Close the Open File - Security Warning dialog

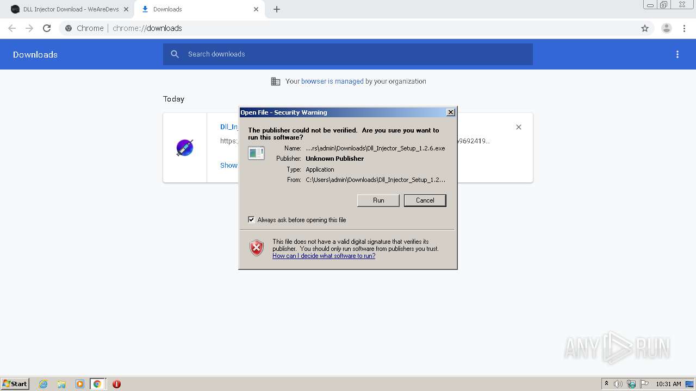[x=450, y=112]
